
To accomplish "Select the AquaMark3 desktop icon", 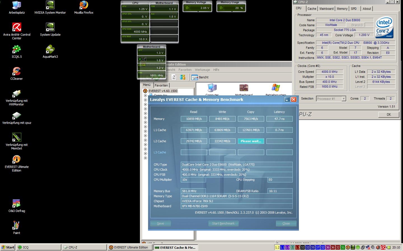I will (50, 52).
